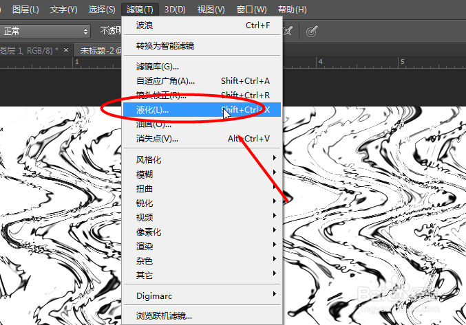Open 油画(O)... filter

202,124
